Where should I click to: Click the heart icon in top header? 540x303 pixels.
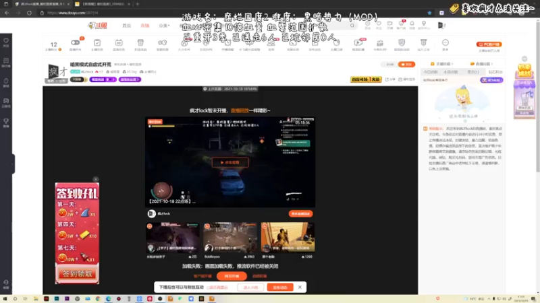coord(379,25)
